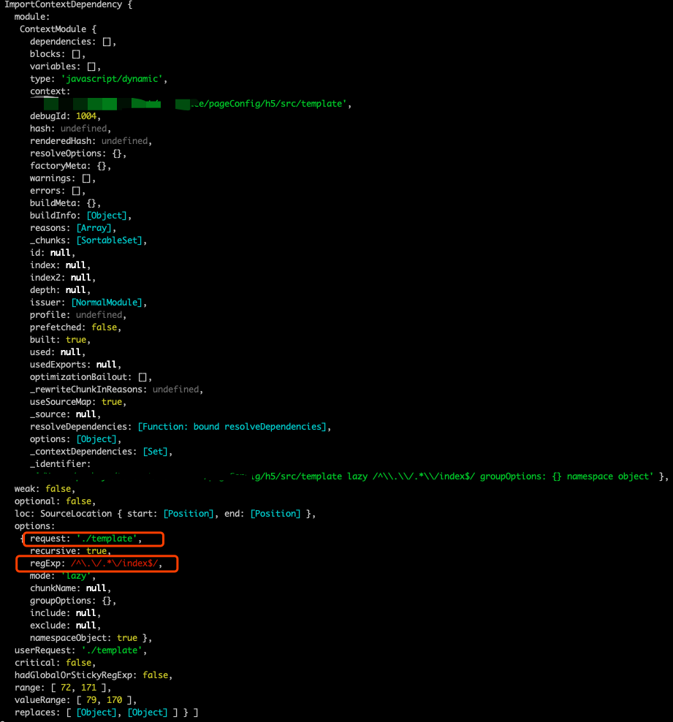Select the regExp pattern value

[114, 563]
